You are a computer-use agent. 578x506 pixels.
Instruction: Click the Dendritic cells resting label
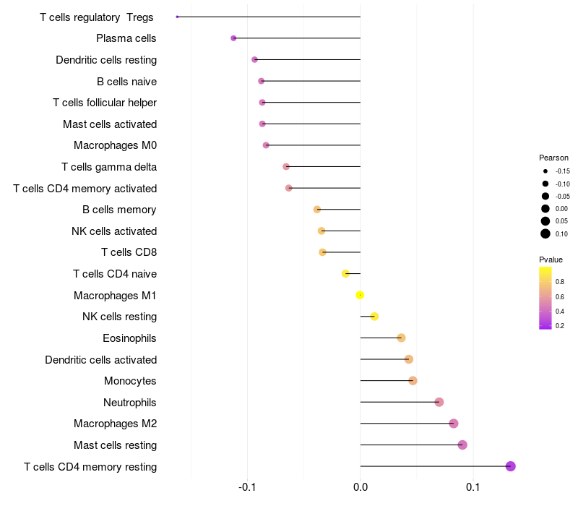tap(106, 60)
